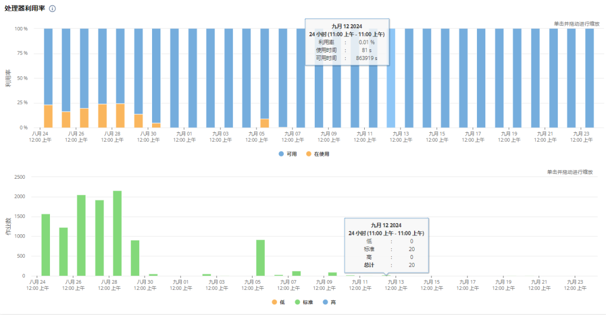Click the 使用时间 81 s row in tooltip
606x315 pixels.
click(x=347, y=50)
